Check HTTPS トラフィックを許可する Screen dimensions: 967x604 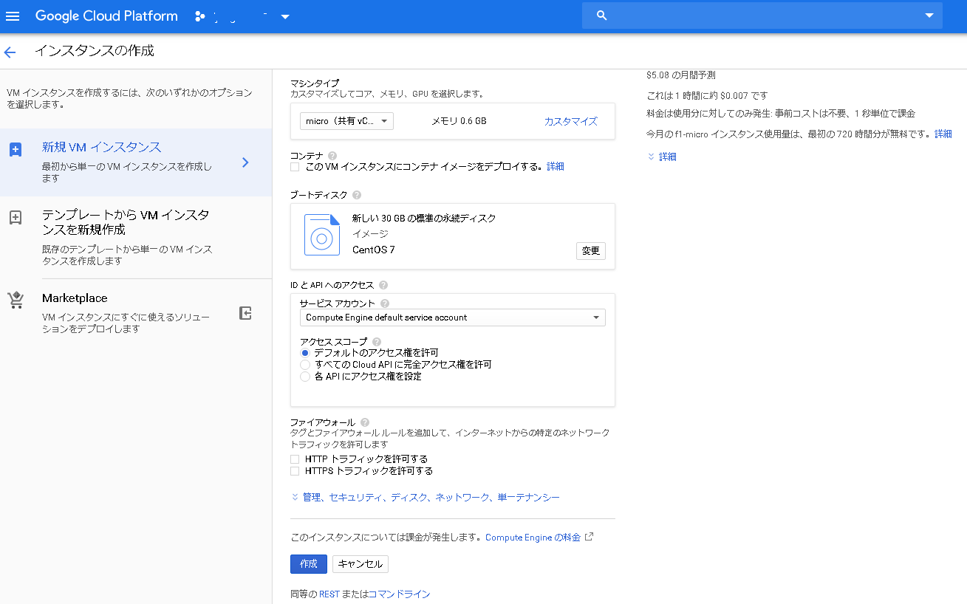(x=295, y=471)
